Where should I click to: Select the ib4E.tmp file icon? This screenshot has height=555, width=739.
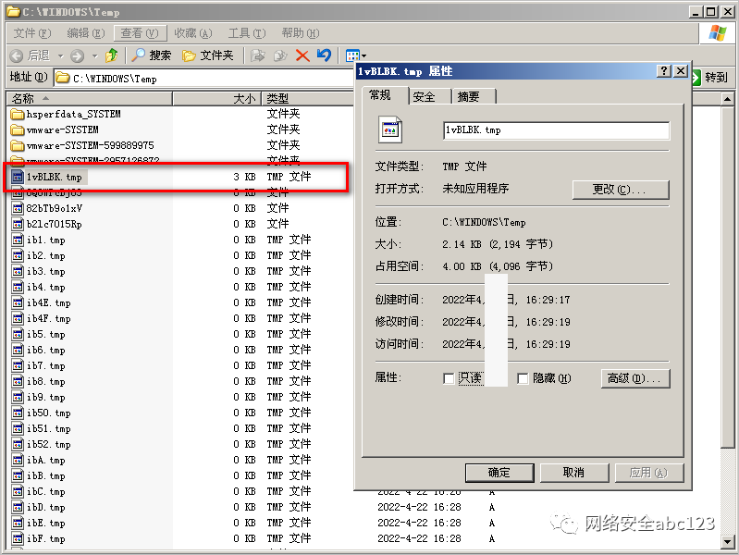(x=18, y=302)
